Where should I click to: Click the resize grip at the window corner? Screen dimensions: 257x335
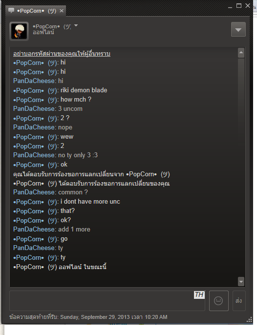(x=249, y=319)
